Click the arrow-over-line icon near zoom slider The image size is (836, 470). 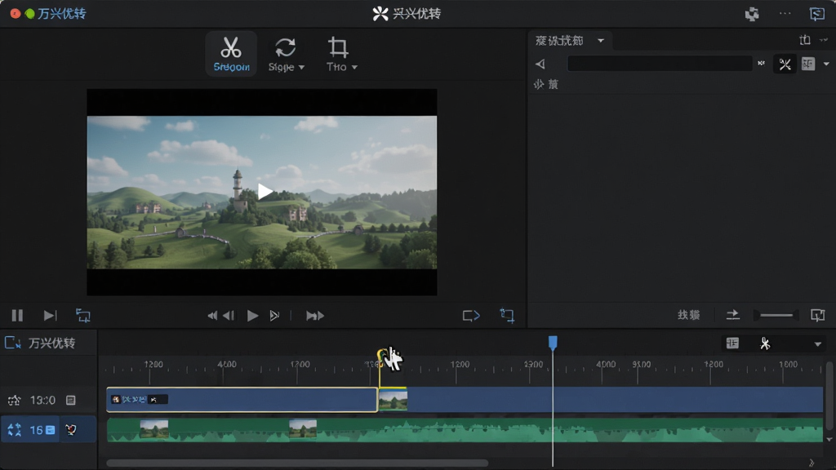tap(733, 315)
